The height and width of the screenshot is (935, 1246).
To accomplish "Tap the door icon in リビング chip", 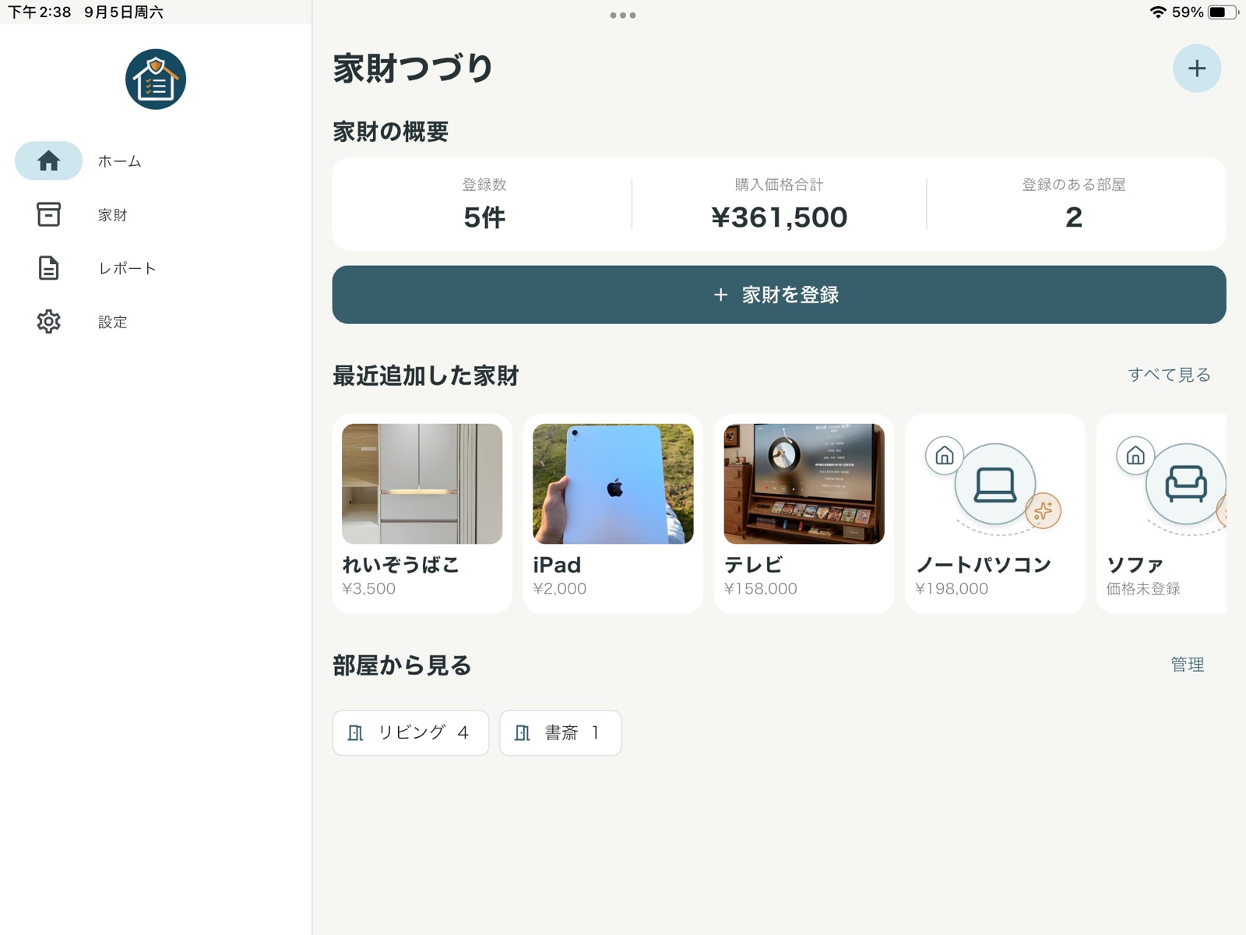I will click(355, 732).
